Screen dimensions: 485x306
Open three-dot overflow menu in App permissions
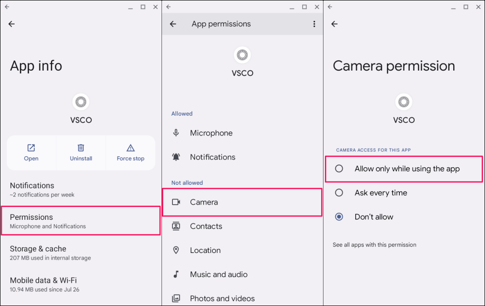(x=314, y=24)
